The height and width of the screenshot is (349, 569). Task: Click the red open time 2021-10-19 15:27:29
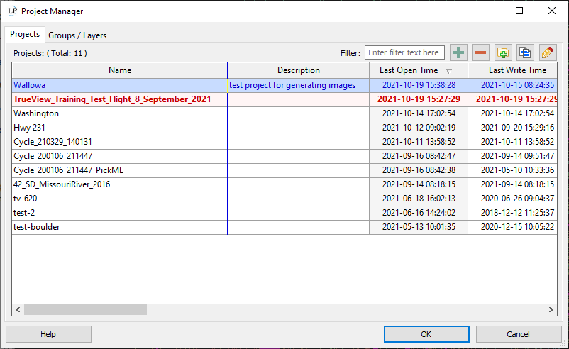[x=419, y=99]
